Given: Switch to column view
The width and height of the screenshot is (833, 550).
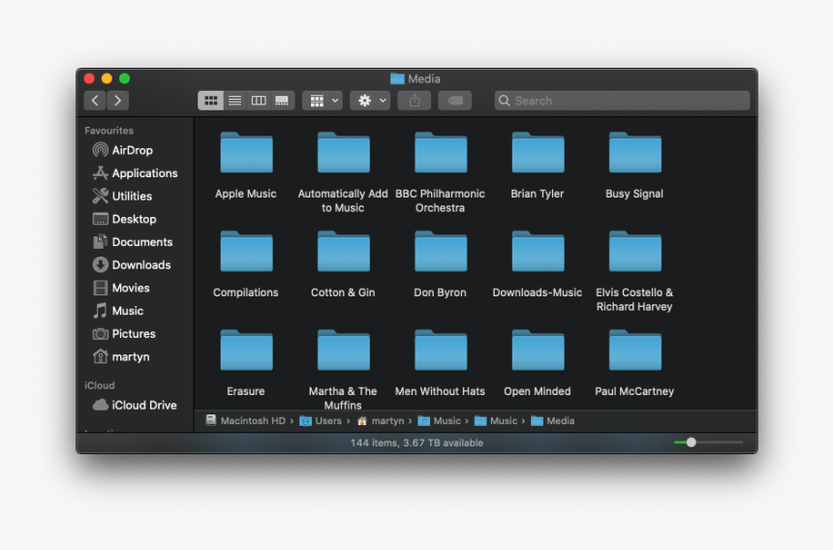Looking at the screenshot, I should (259, 101).
